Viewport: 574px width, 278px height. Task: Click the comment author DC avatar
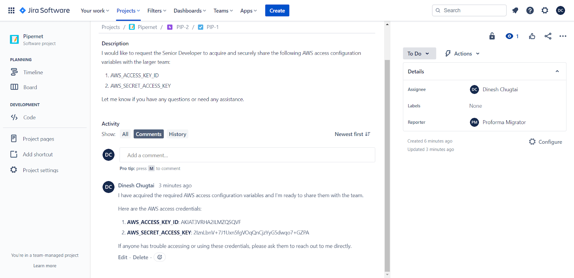pos(108,187)
